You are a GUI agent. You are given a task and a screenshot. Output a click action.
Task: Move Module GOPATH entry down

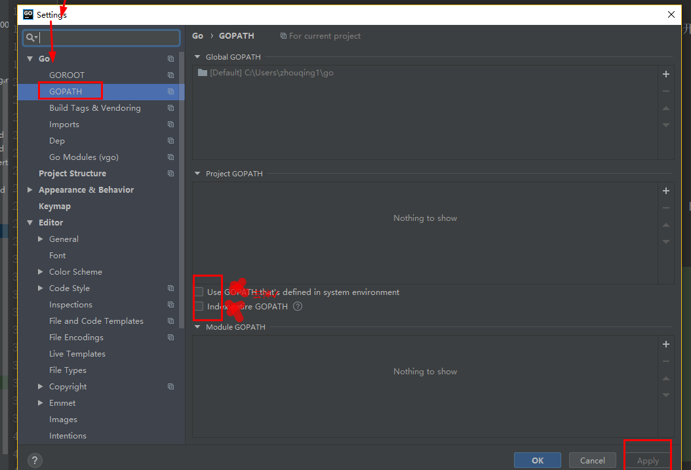pyautogui.click(x=666, y=395)
